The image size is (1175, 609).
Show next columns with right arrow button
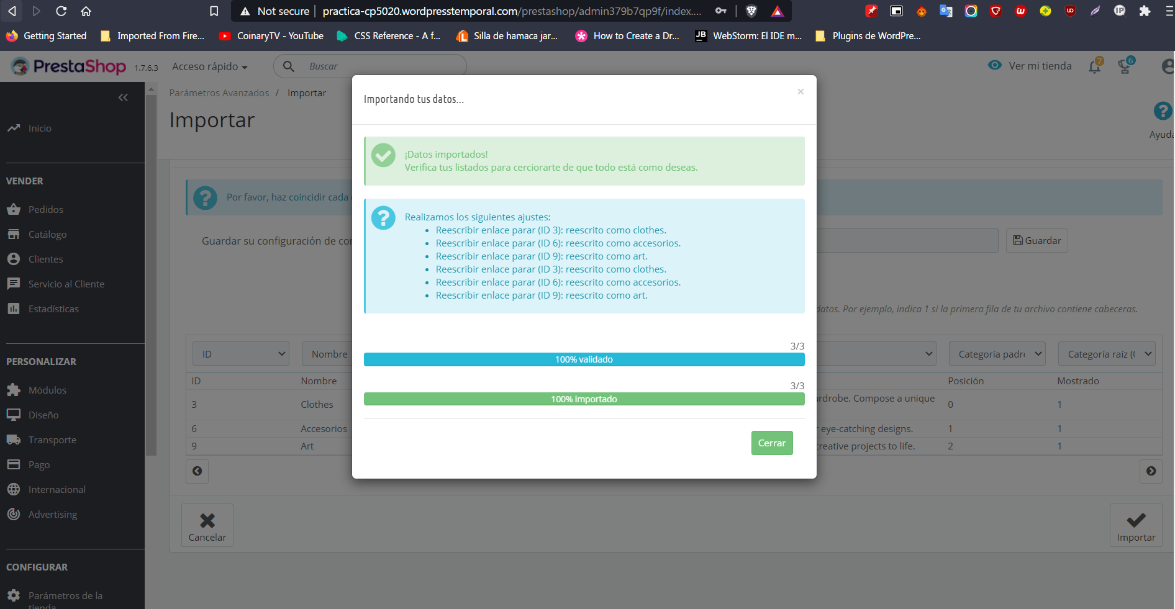point(1151,471)
